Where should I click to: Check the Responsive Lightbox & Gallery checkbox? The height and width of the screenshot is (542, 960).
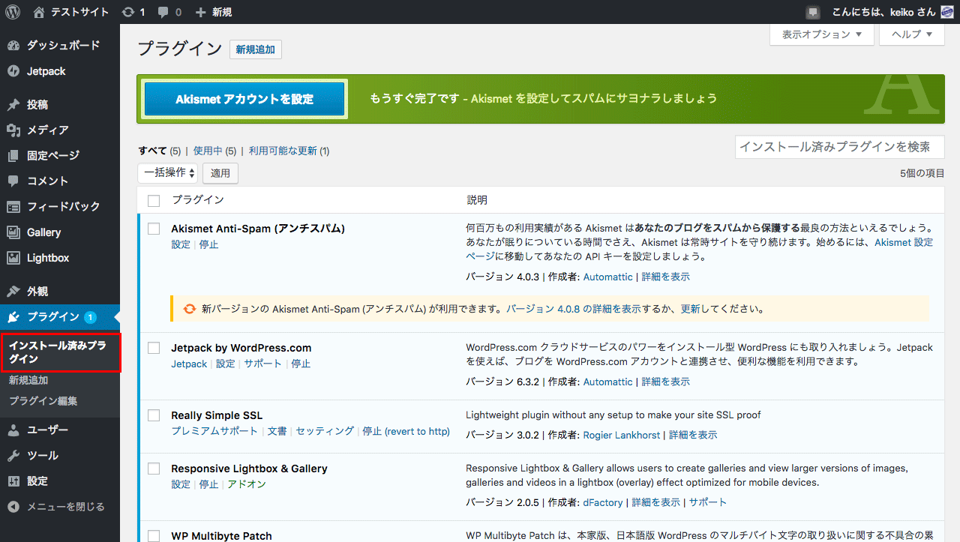coord(154,469)
